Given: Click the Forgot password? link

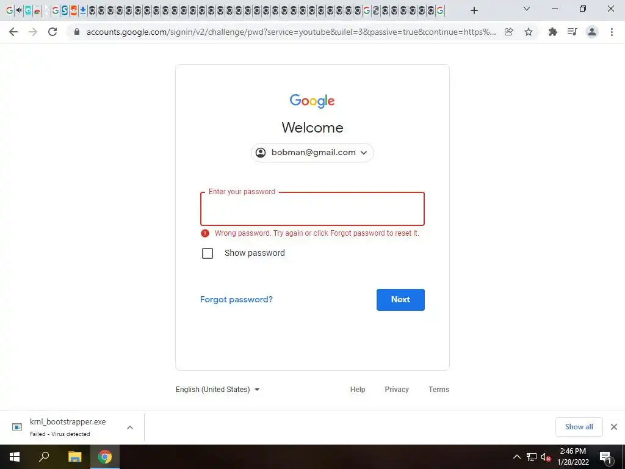Looking at the screenshot, I should point(236,299).
